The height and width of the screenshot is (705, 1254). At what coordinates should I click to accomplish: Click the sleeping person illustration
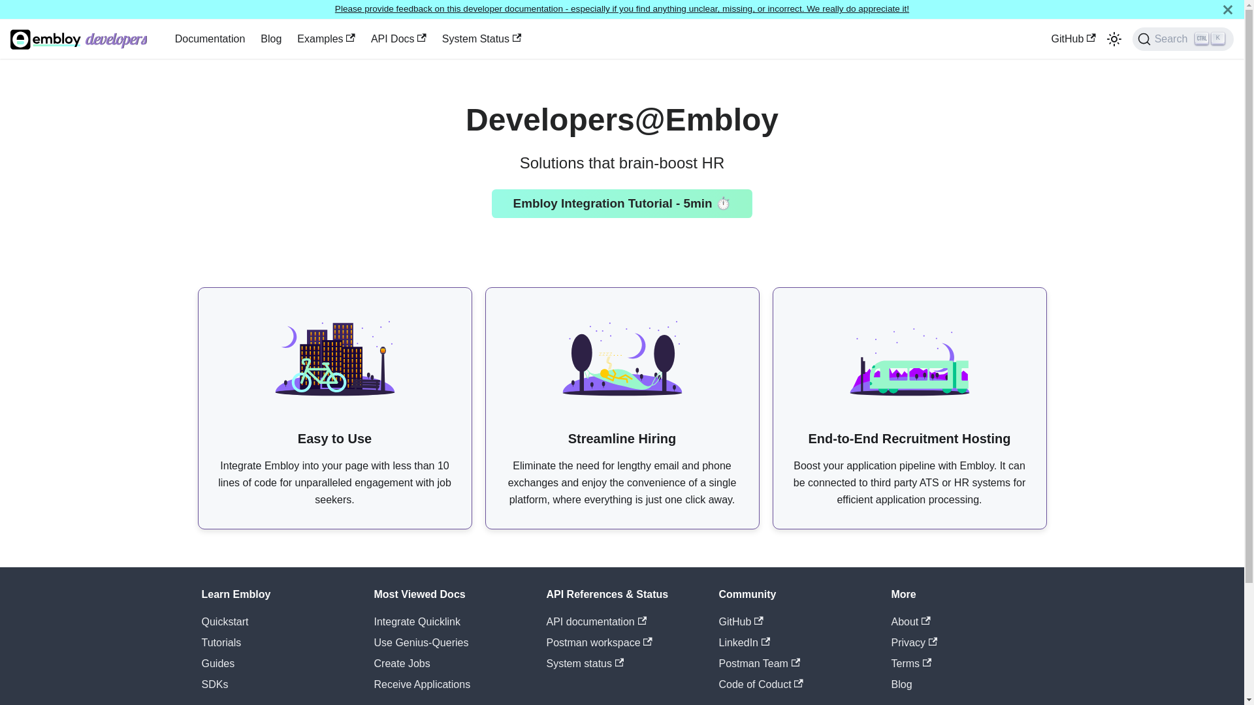pyautogui.click(x=622, y=358)
